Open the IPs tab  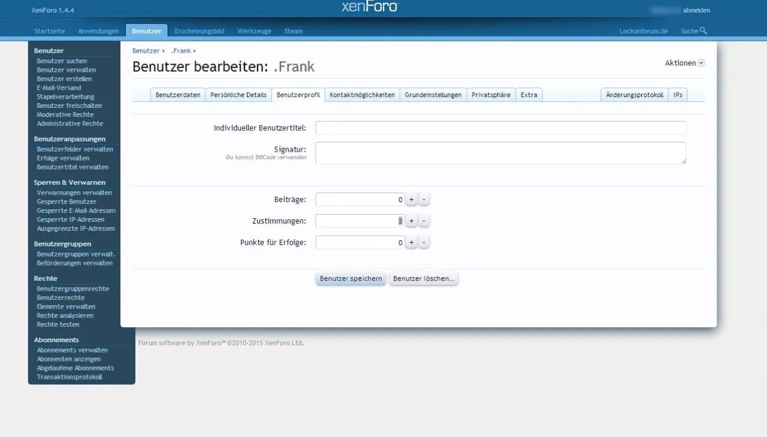tap(677, 94)
